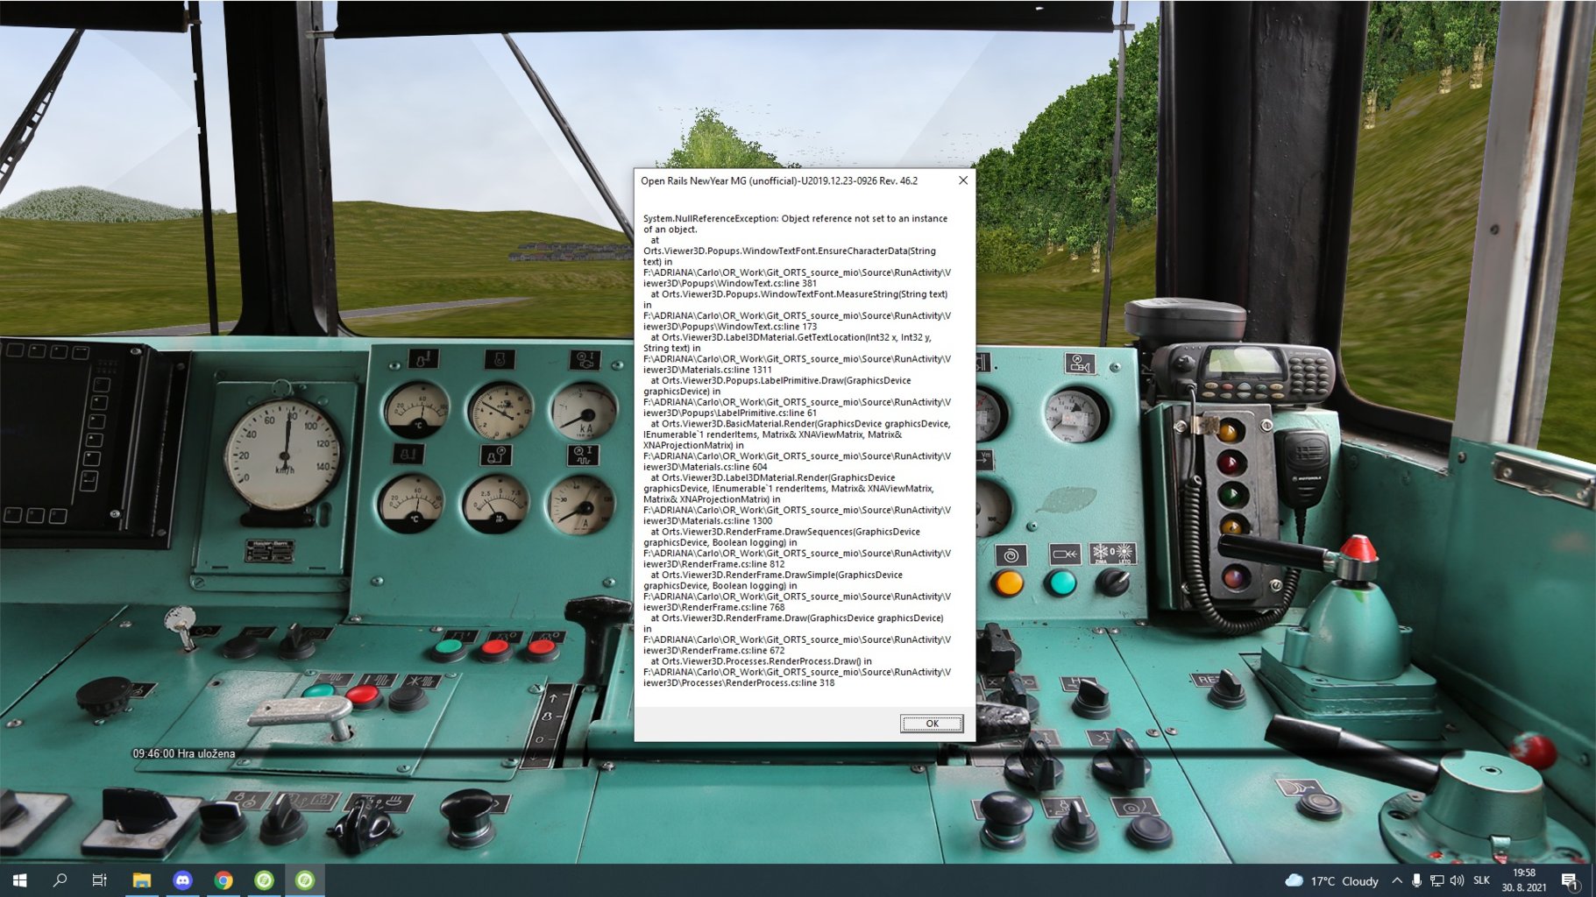The image size is (1596, 897).
Task: Open the network tray icon
Action: [x=1436, y=881]
